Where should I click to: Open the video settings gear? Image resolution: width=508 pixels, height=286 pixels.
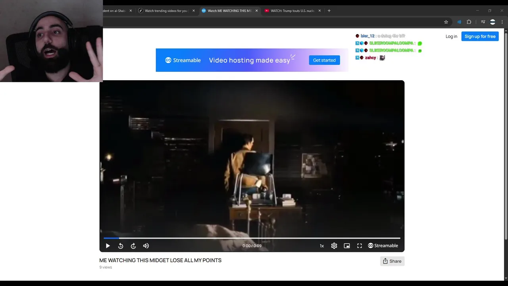(334, 246)
